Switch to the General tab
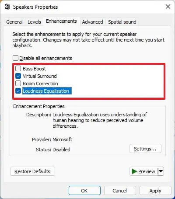The height and width of the screenshot is (199, 175). pyautogui.click(x=14, y=22)
